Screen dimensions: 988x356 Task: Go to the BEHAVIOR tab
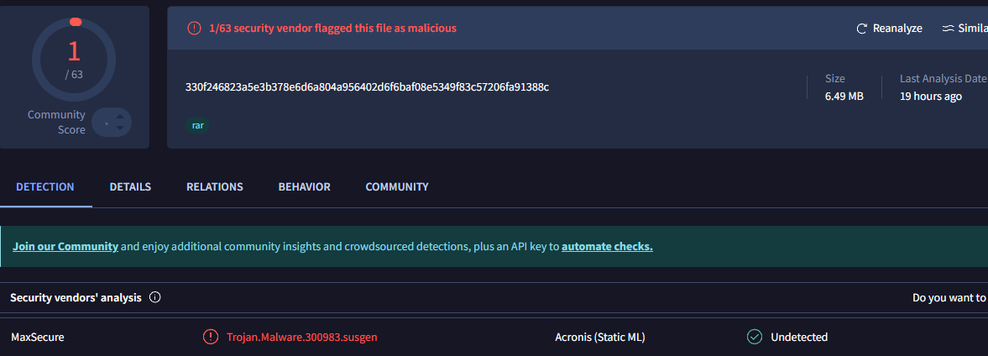[304, 187]
